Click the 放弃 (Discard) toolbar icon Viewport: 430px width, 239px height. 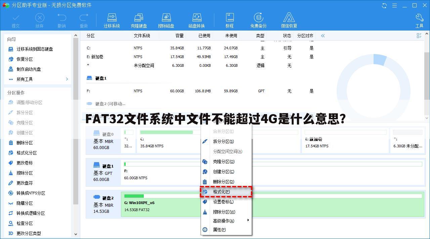[x=40, y=21]
